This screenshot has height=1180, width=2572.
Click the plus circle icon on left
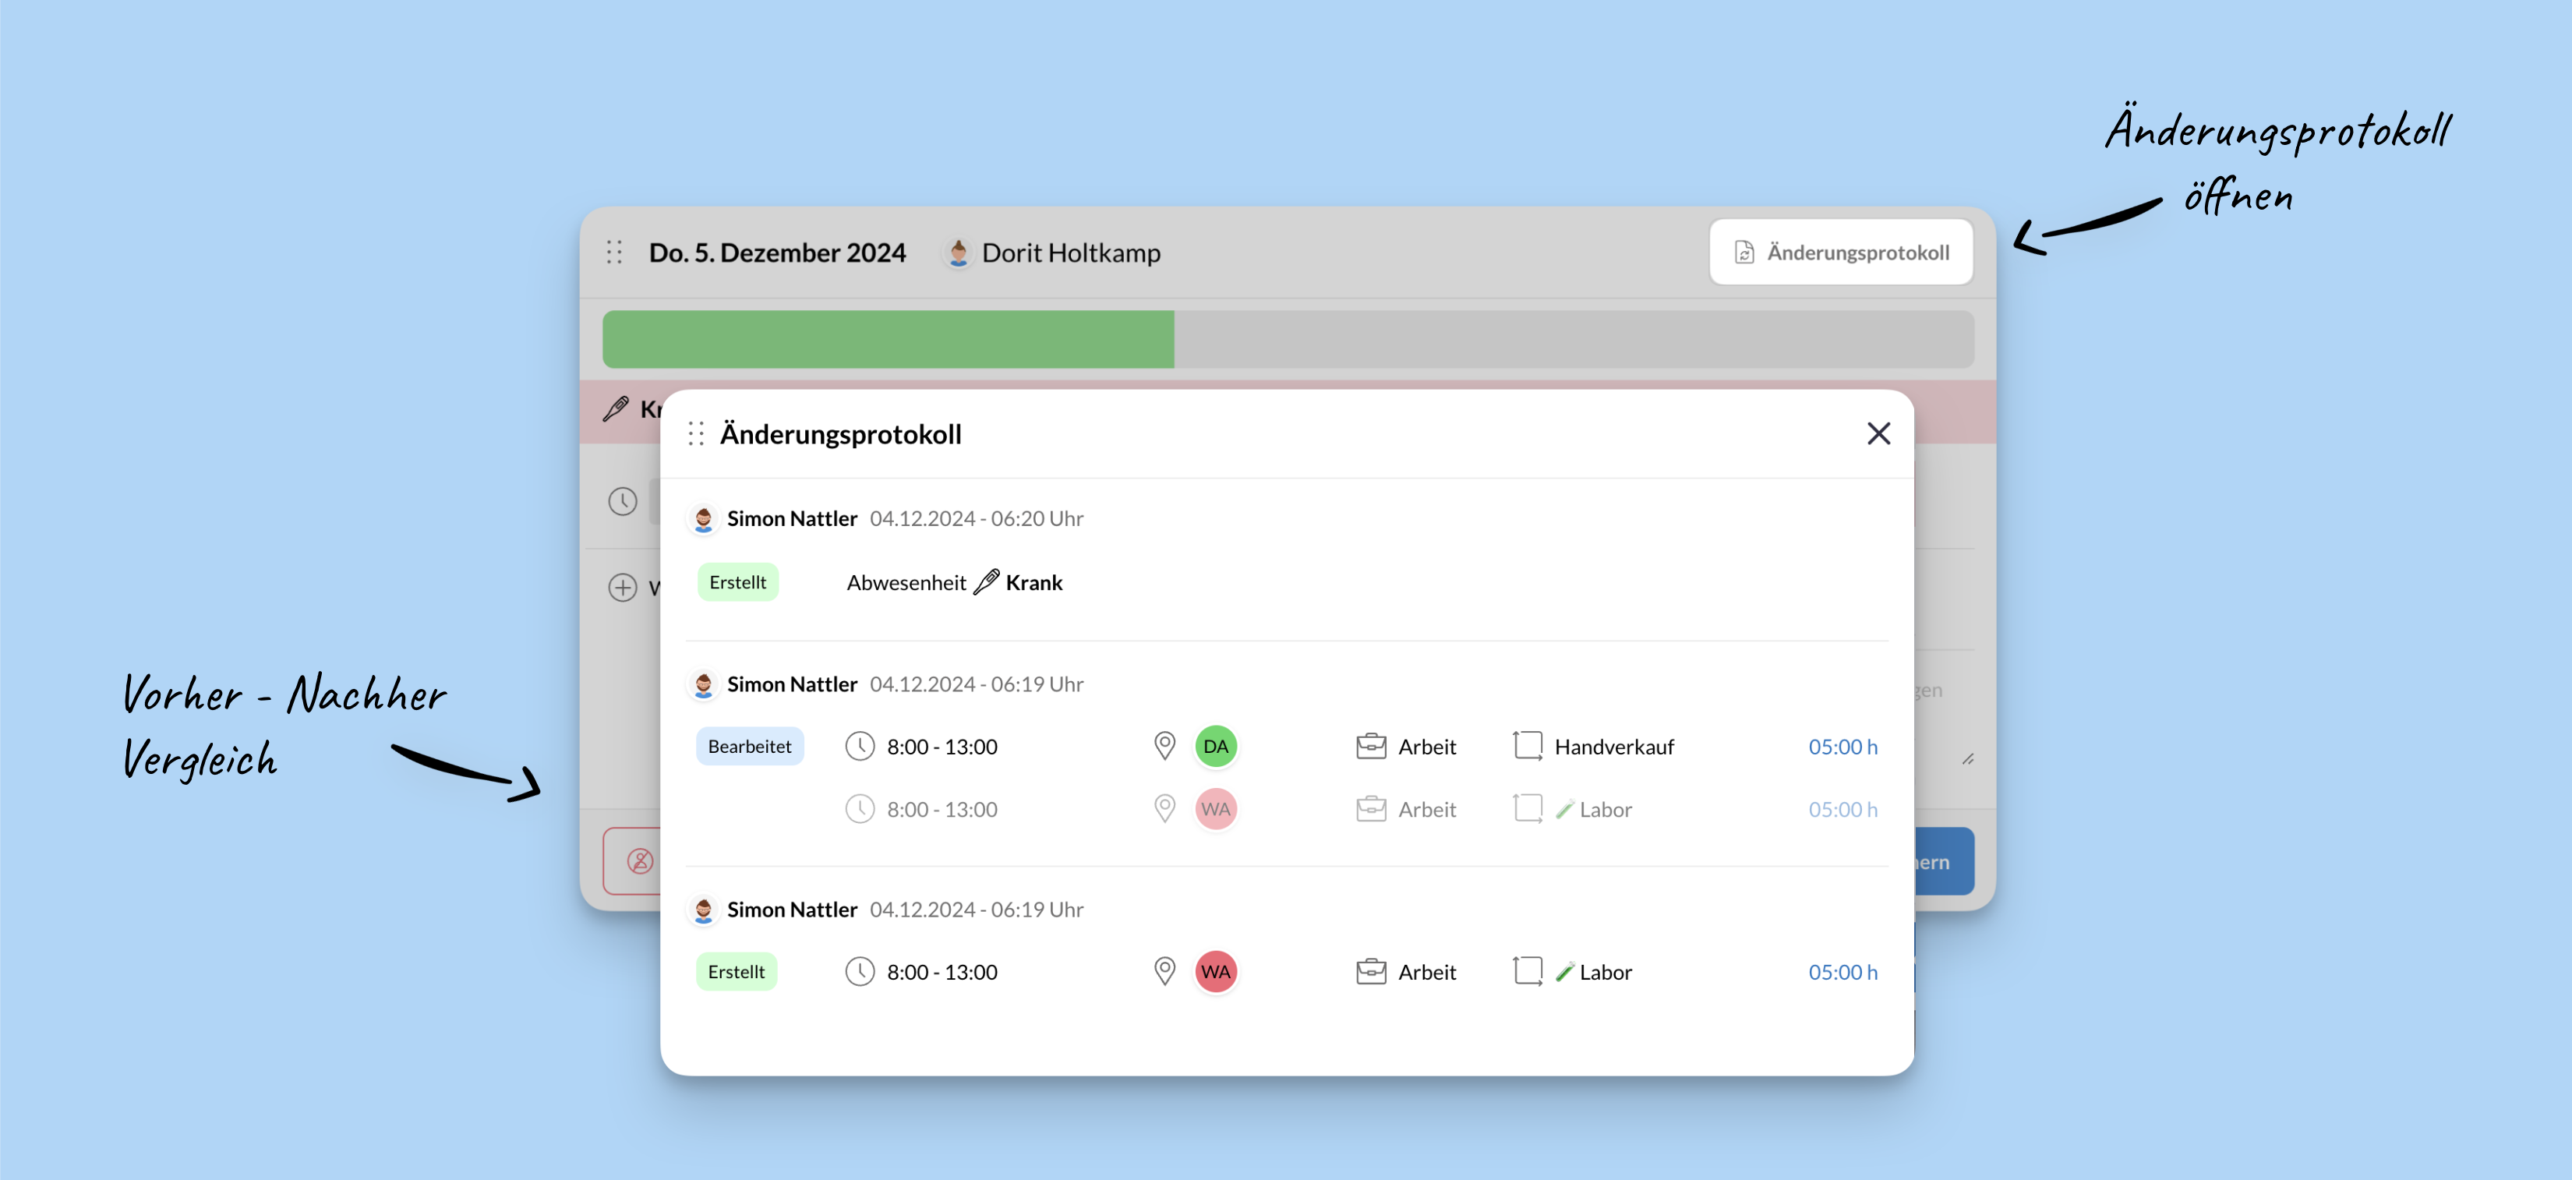point(622,587)
